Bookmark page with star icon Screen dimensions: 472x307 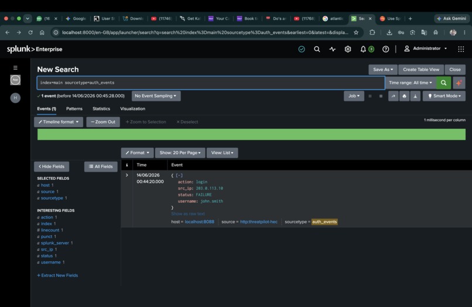click(x=356, y=32)
